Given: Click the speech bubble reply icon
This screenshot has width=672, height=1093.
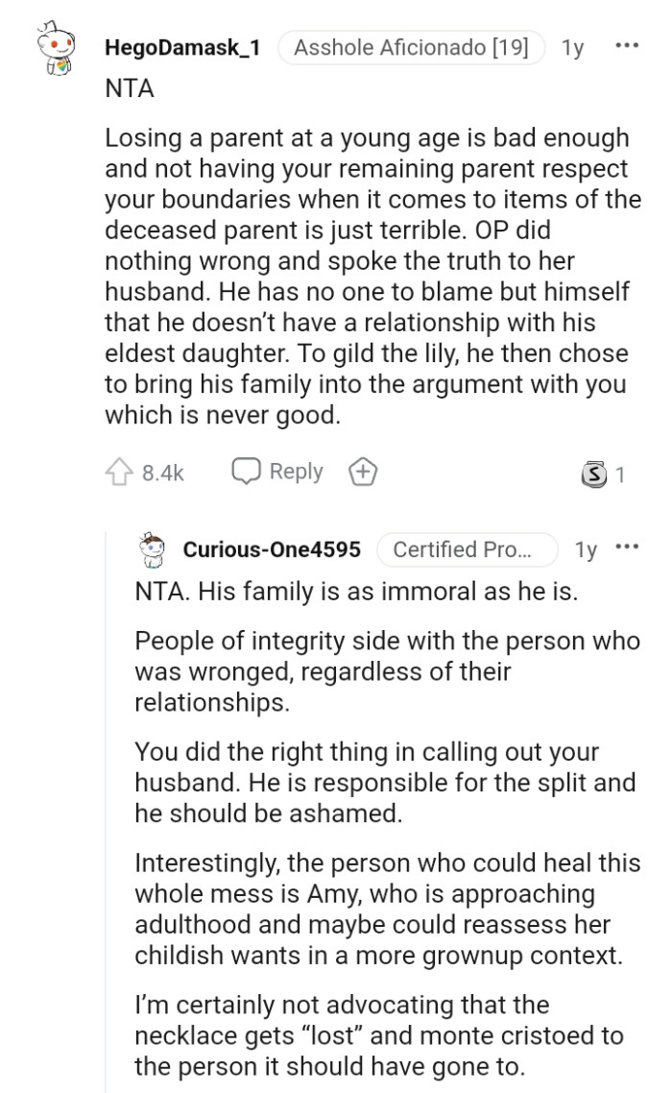Looking at the screenshot, I should (249, 471).
